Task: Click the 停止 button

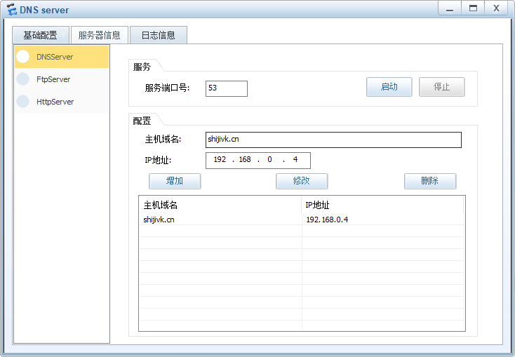Action: 442,87
